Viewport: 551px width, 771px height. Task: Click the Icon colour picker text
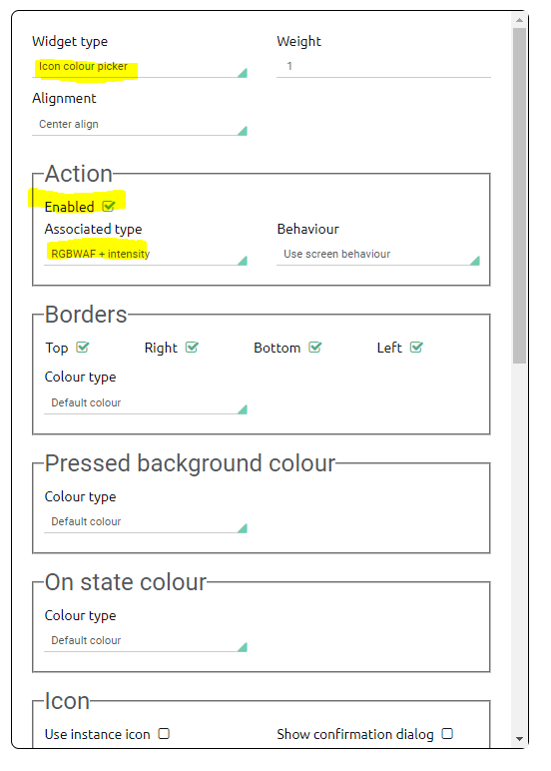click(83, 66)
